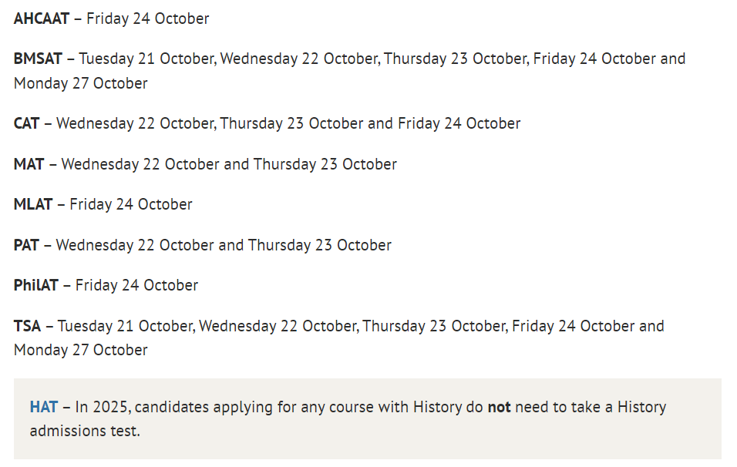Screen dimensions: 737x467
Task: Open the HAT link in the notice
Action: (x=43, y=407)
